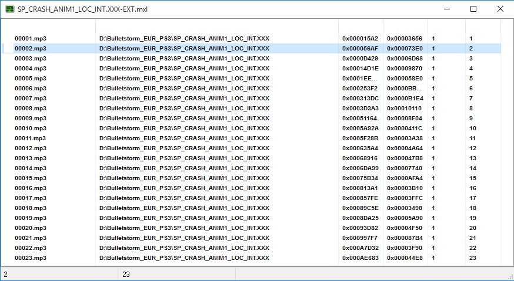This screenshot has width=514, height=281.
Task: Select file 00001.mp3 in the list
Action: pos(31,39)
